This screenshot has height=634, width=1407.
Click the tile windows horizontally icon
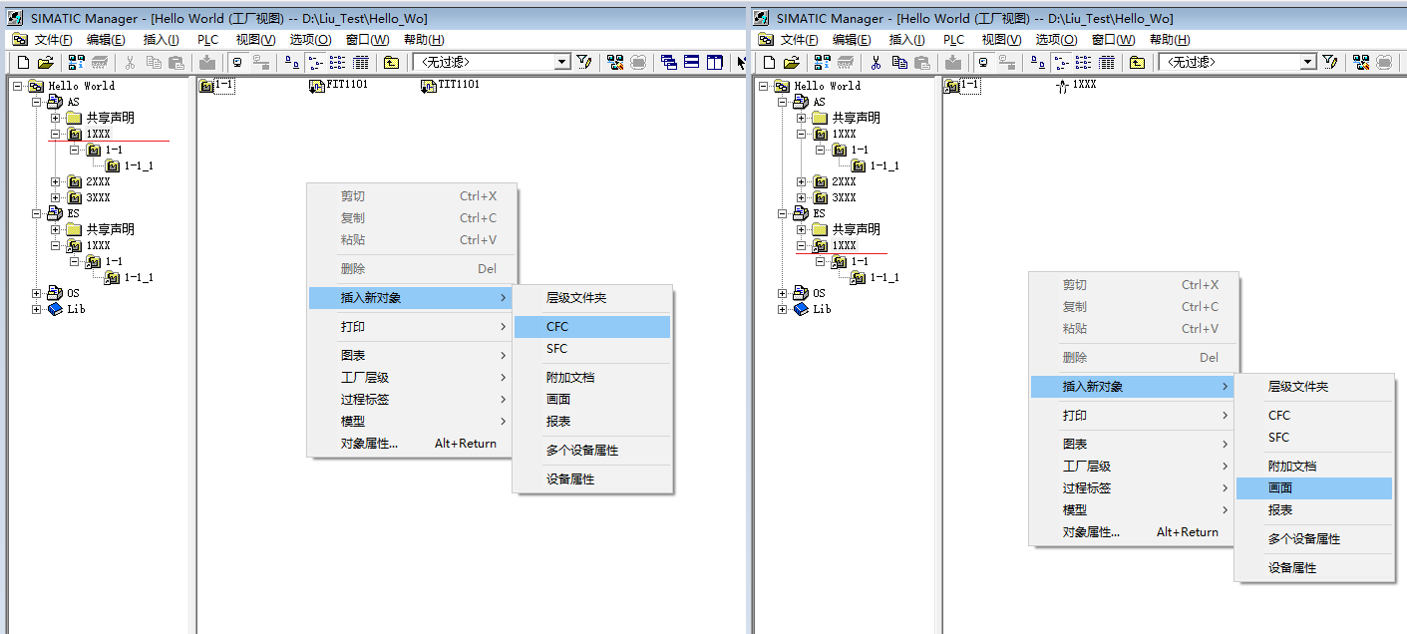(x=691, y=62)
